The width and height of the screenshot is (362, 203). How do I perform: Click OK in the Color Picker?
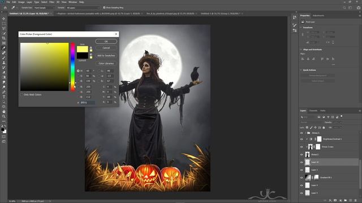tap(106, 41)
